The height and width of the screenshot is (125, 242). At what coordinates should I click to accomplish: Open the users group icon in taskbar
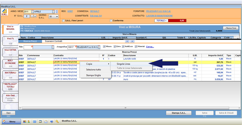click(x=24, y=121)
